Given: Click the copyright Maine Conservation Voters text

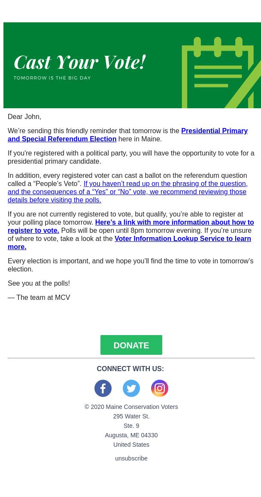Looking at the screenshot, I should (131, 407).
